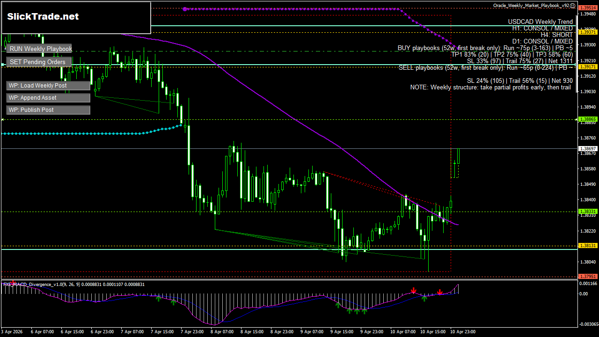Viewport: 599px width, 337px height.
Task: Click the NOTE: Weekly structure text
Action: (x=491, y=87)
